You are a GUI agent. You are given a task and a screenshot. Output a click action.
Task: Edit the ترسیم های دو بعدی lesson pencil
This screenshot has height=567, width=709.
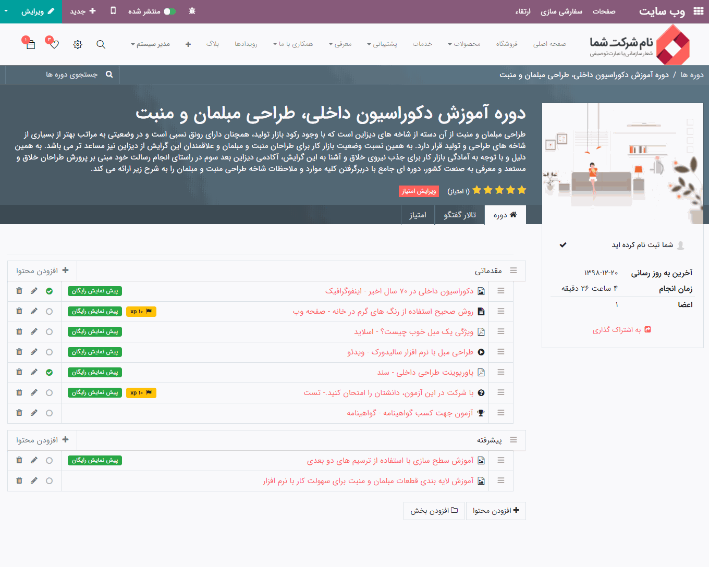34,460
